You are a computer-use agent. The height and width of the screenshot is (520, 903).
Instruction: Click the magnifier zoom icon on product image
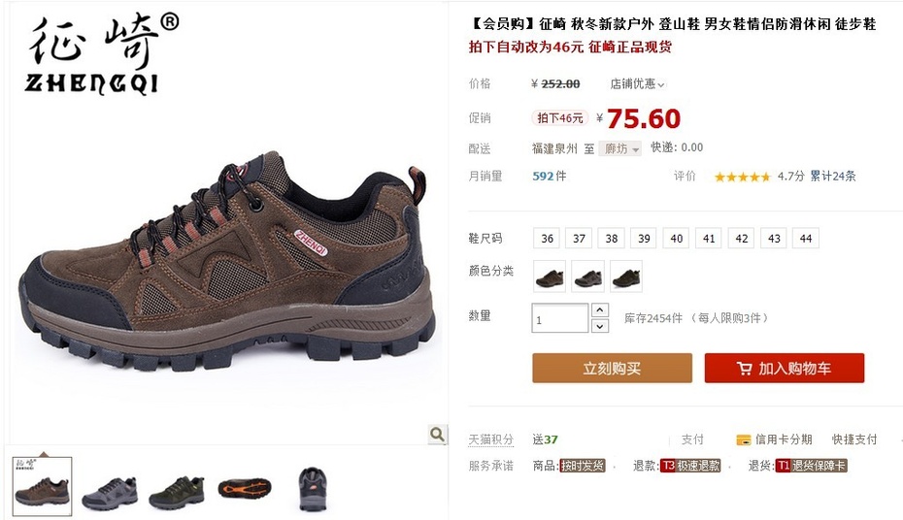click(437, 435)
